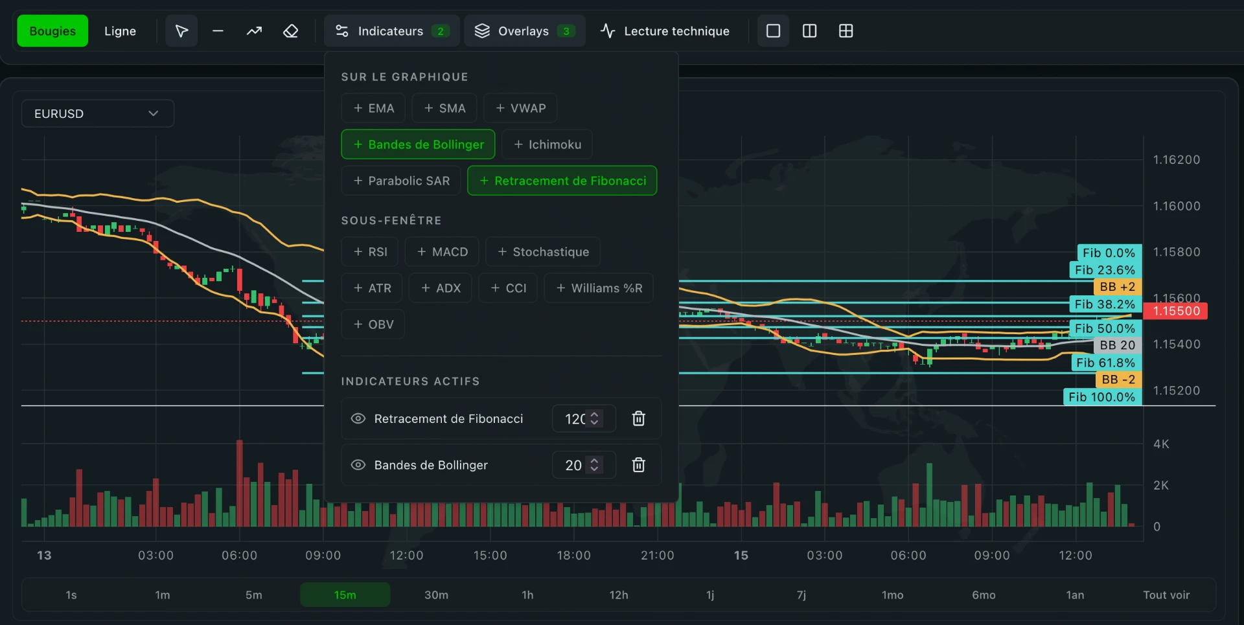The width and height of the screenshot is (1244, 625).
Task: Open the Overlays menu
Action: click(x=525, y=31)
